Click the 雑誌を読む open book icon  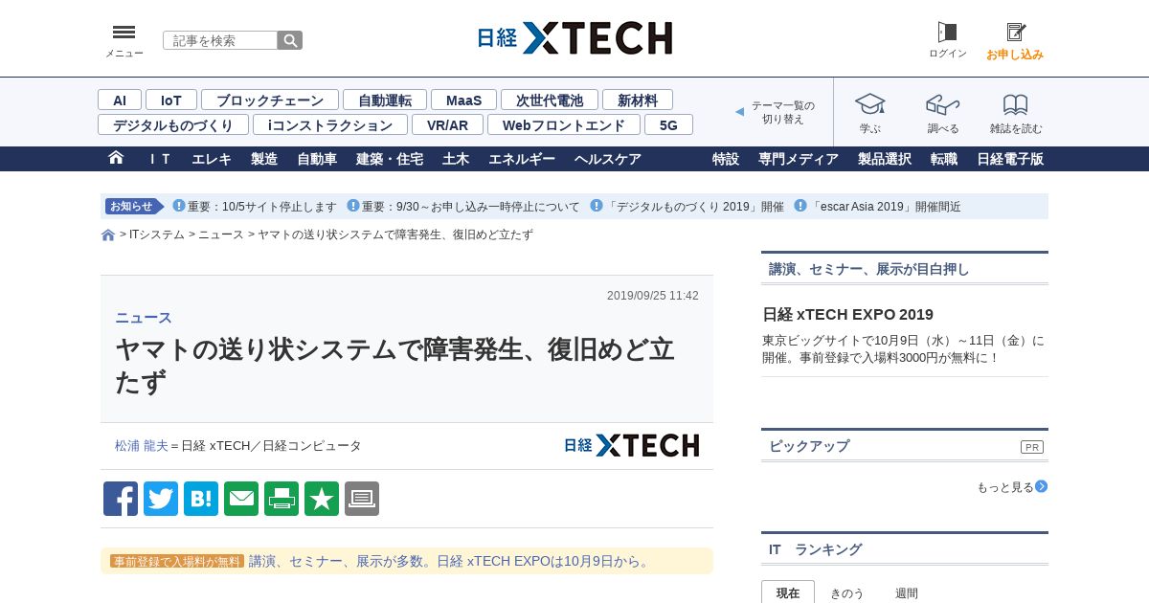[1016, 104]
